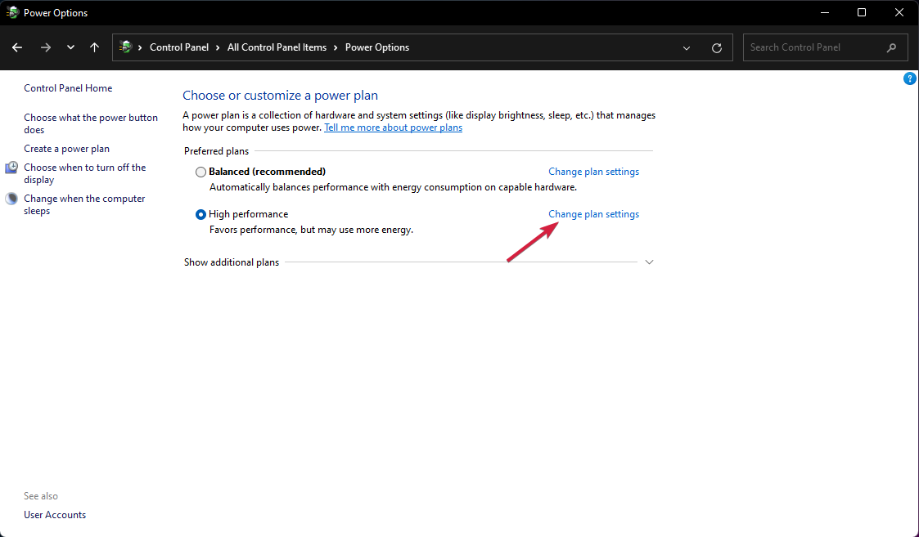The width and height of the screenshot is (919, 537).
Task: Open recent locations chevron
Action: coord(70,47)
